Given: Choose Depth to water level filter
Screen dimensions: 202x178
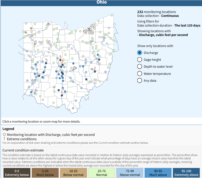Looking at the screenshot, I should click(x=140, y=66).
